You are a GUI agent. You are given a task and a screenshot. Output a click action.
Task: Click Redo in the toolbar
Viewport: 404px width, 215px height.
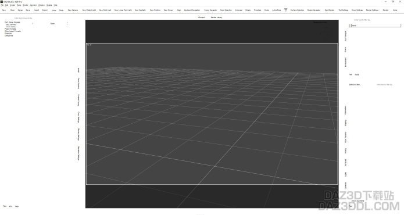tap(61, 10)
